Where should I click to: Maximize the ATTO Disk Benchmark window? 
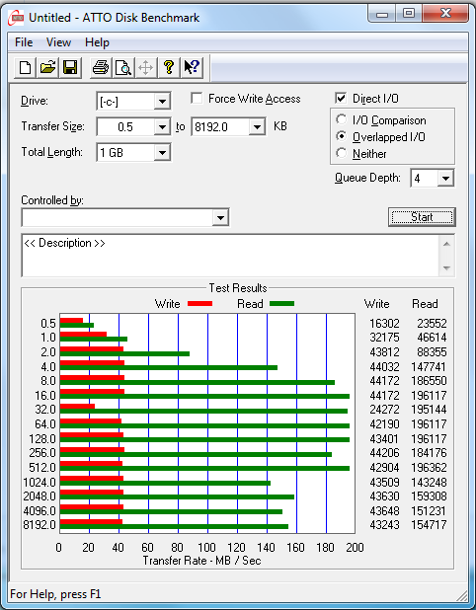(408, 15)
